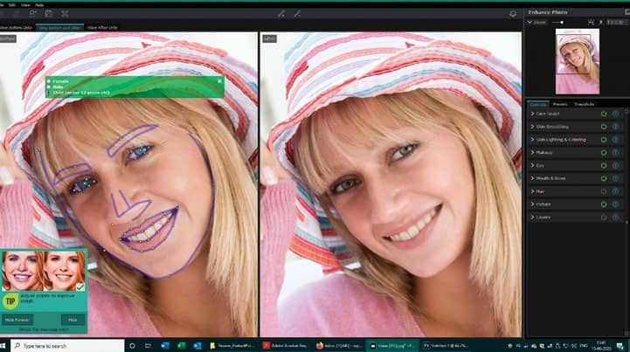Viewport: 630px width, 352px height.
Task: Click the fit-to-screen zoom icon
Action: pos(591,23)
